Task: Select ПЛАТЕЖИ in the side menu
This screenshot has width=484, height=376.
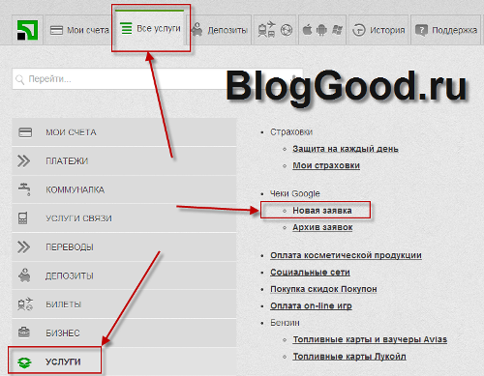Action: (x=124, y=160)
